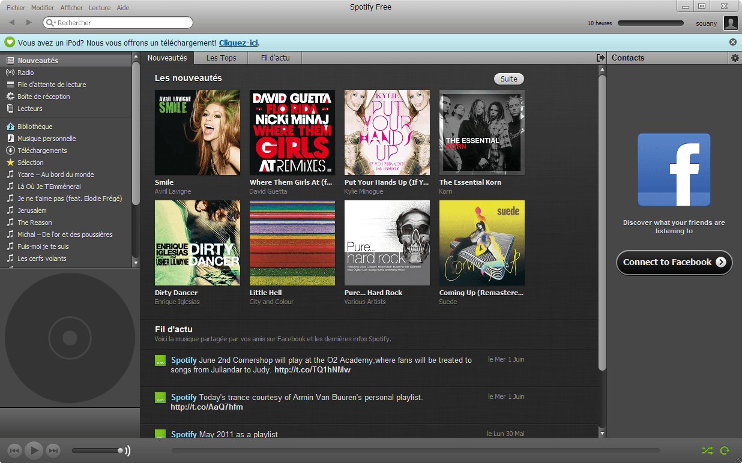Focus the Rechercher search field
The height and width of the screenshot is (463, 742).
pos(118,23)
